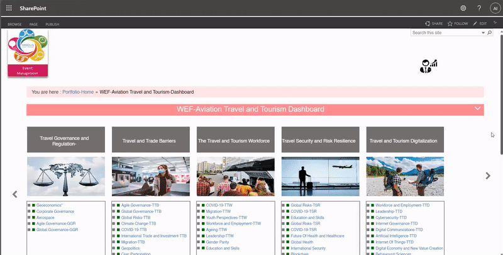
Task: Open the Geopolitics link
Action: [130, 248]
